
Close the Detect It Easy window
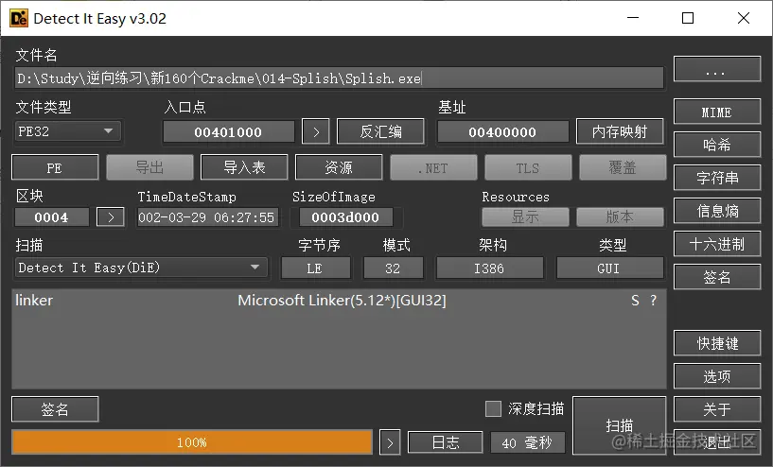point(744,18)
